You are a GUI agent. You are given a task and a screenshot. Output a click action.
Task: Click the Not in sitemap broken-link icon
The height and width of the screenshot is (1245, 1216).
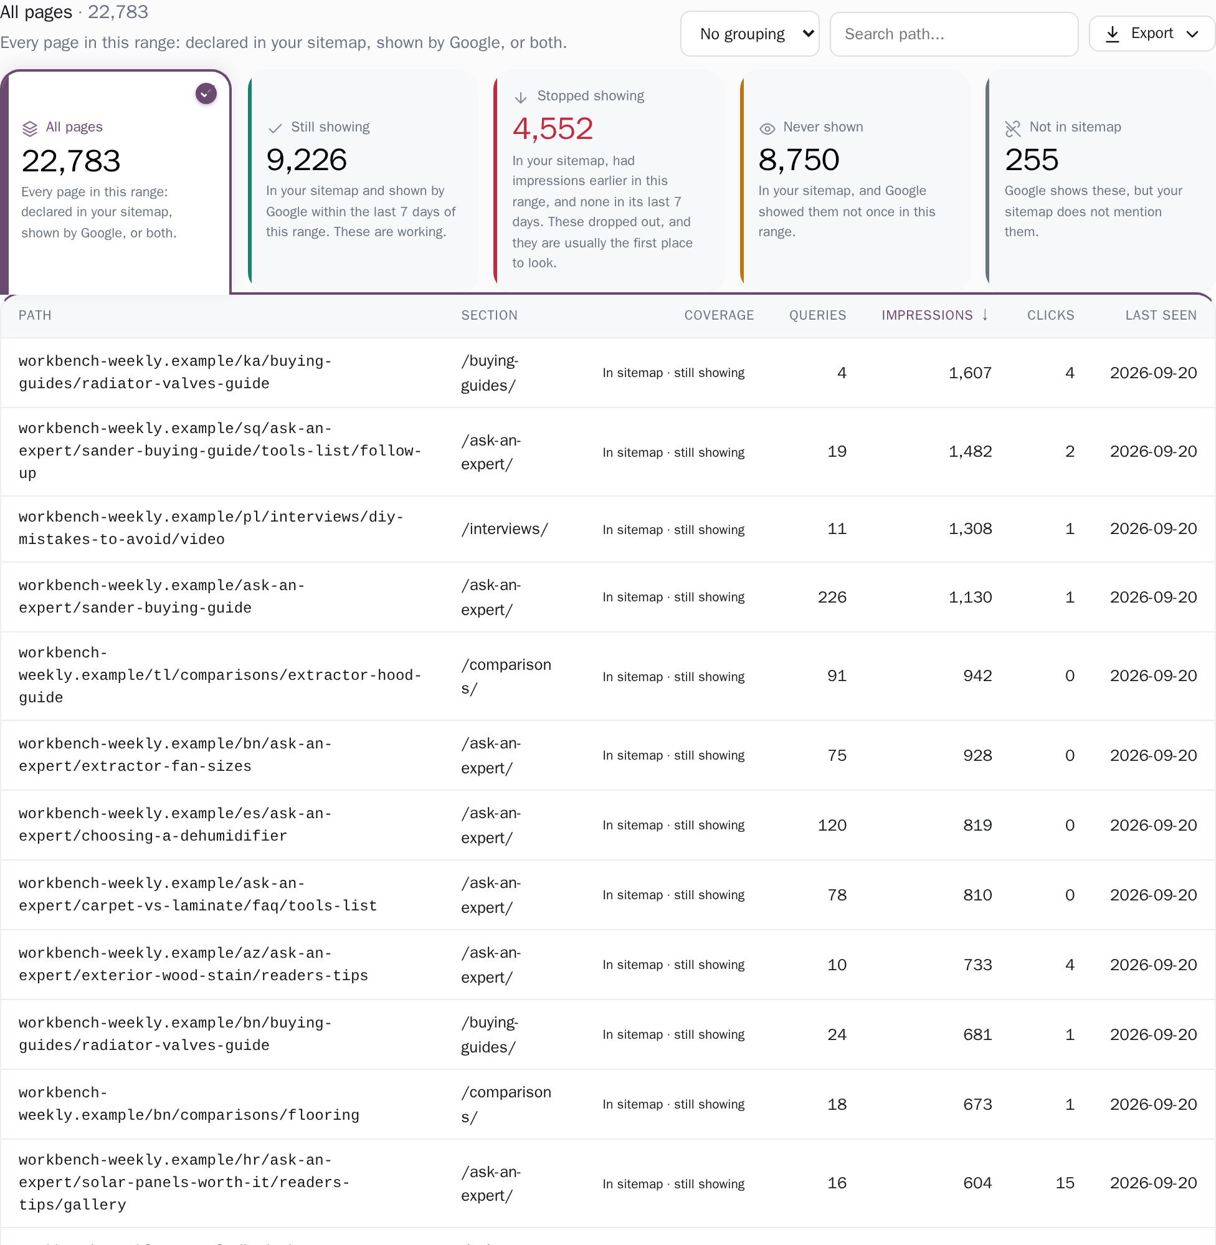point(1013,128)
